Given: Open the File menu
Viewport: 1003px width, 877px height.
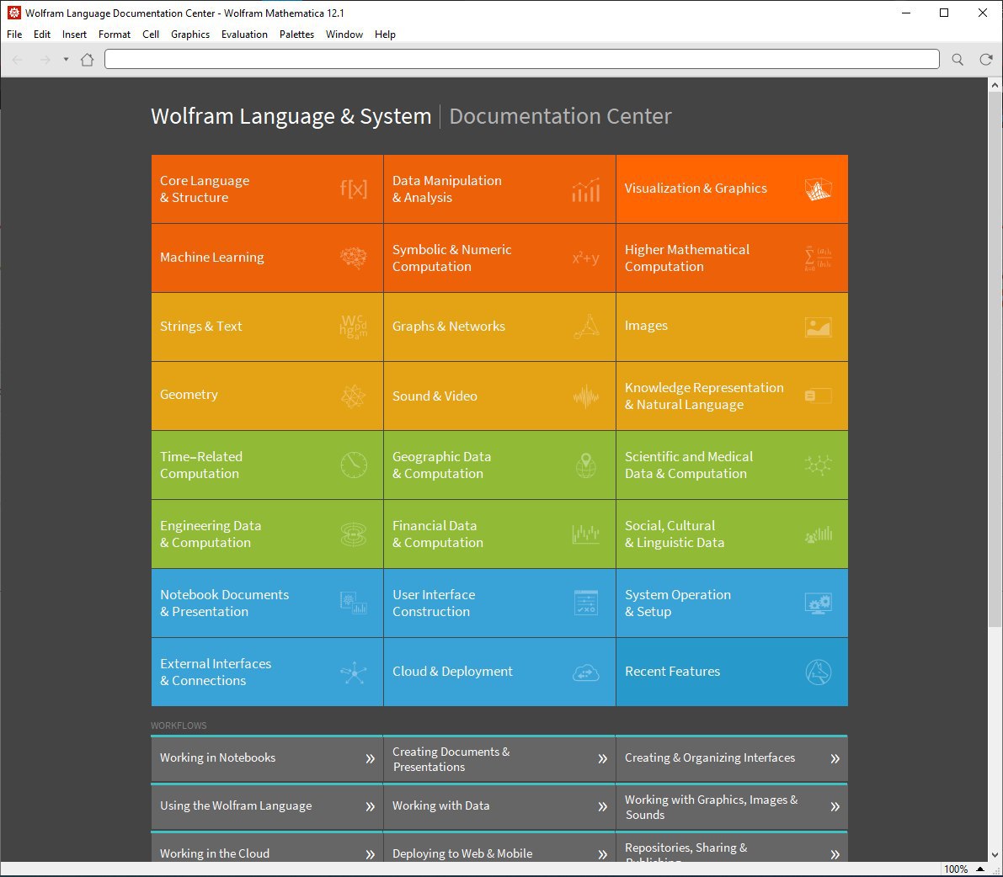Looking at the screenshot, I should [14, 35].
